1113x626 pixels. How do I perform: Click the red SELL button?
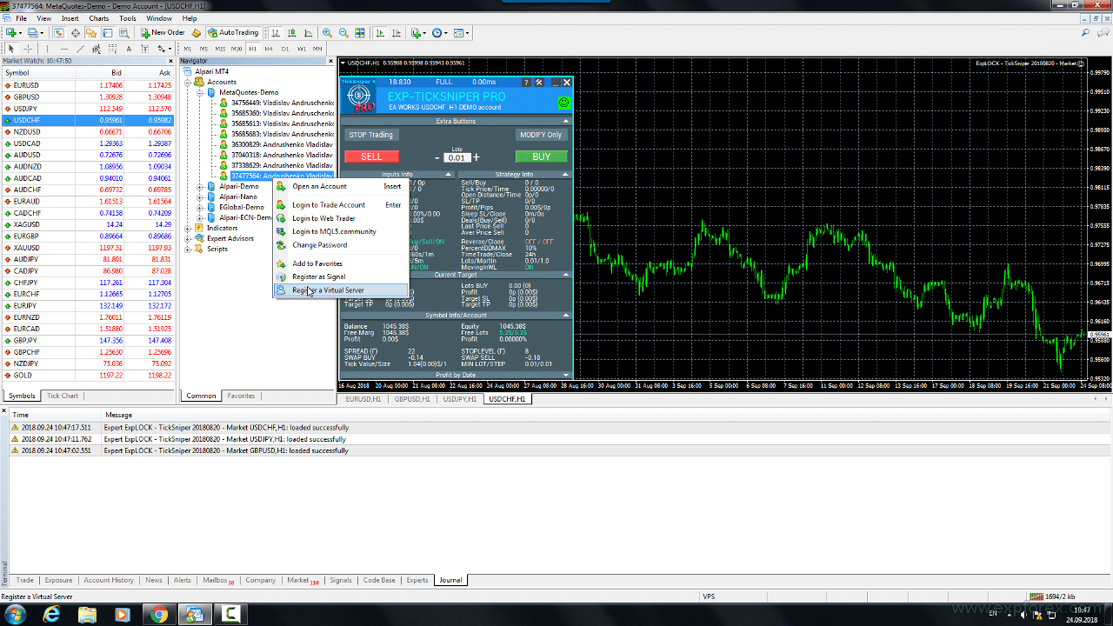(371, 156)
